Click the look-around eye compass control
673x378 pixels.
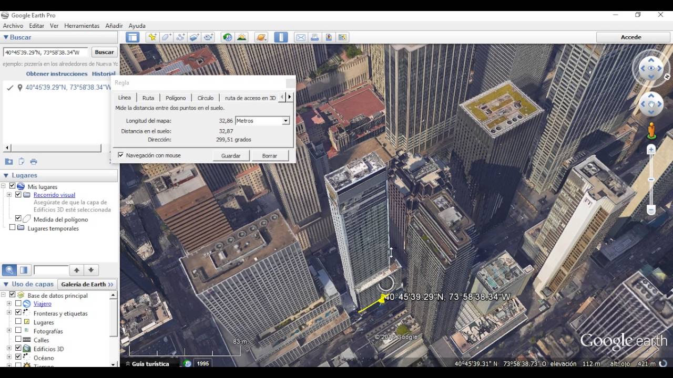coord(651,68)
